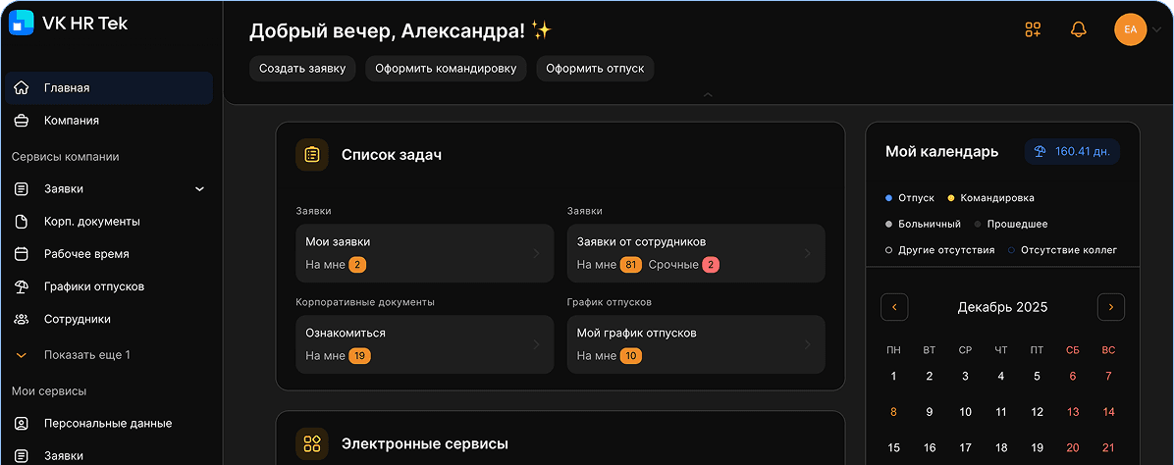Select Компания in the sidebar
The width and height of the screenshot is (1174, 465).
109,121
